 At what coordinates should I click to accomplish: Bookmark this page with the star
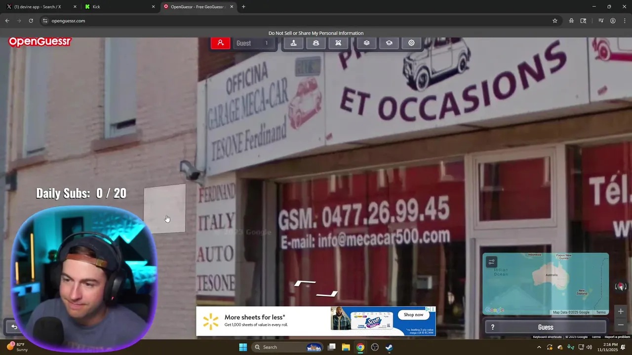pos(555,21)
